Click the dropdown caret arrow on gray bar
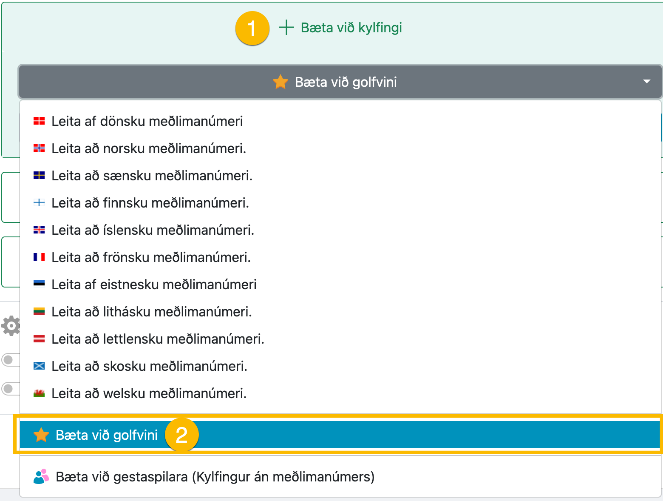Image resolution: width=663 pixels, height=501 pixels. point(646,82)
